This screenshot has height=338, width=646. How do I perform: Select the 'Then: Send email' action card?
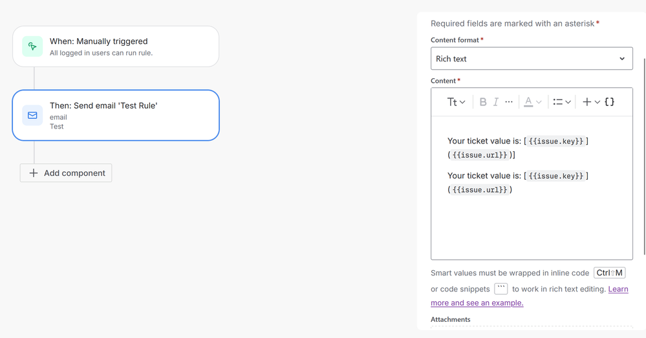point(116,115)
